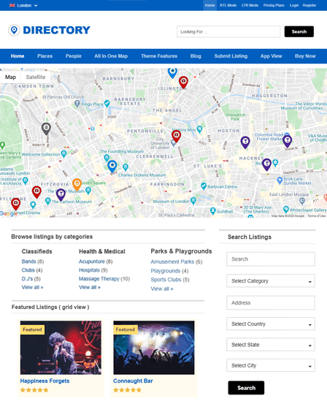This screenshot has height=409, width=327.
Task: Click the purple pin in Hoxton
Action: click(245, 142)
